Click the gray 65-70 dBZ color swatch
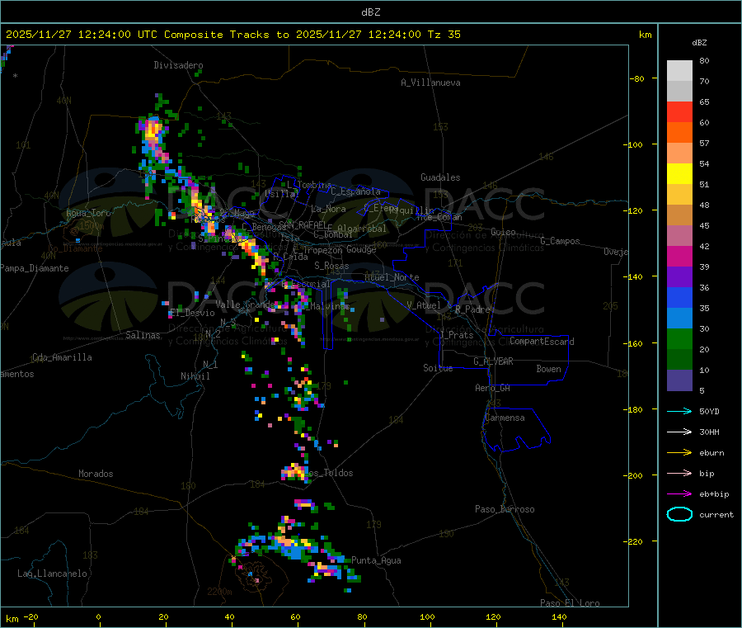The image size is (742, 628). click(679, 92)
